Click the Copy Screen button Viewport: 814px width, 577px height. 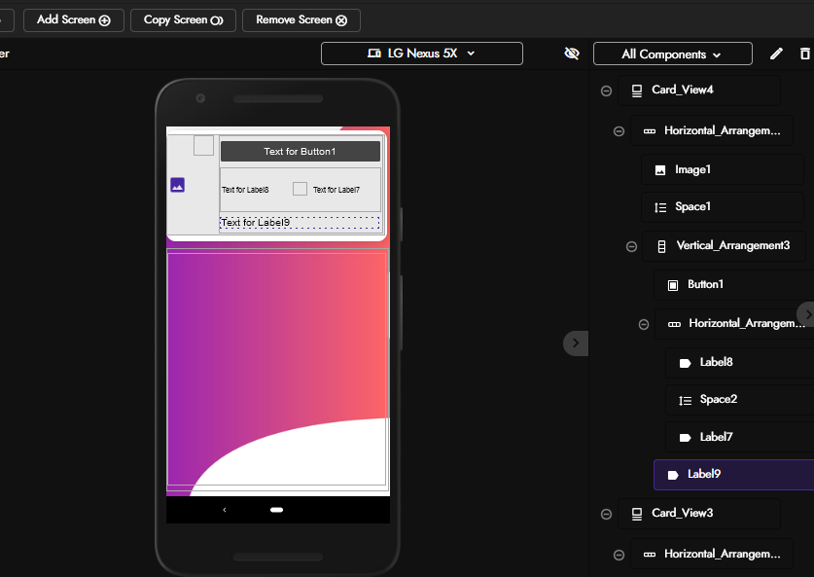click(x=183, y=19)
